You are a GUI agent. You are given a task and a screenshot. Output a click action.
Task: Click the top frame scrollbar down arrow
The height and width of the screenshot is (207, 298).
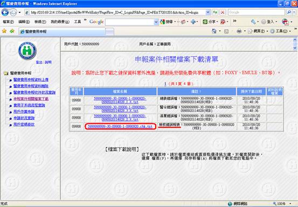(295, 48)
